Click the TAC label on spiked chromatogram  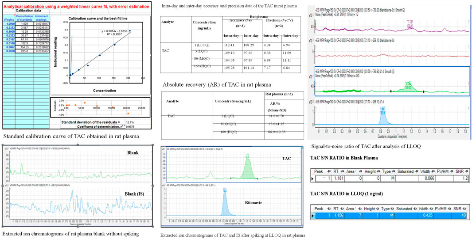[x=287, y=158]
